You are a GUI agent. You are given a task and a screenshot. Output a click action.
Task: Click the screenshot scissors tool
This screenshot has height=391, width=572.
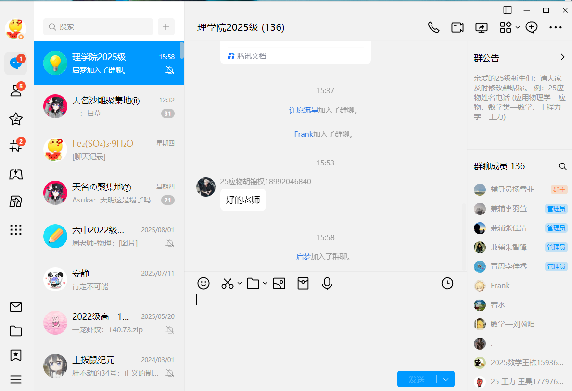pos(227,284)
